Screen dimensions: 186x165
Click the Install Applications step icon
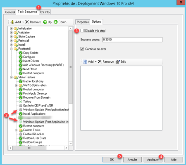[x=21, y=114]
